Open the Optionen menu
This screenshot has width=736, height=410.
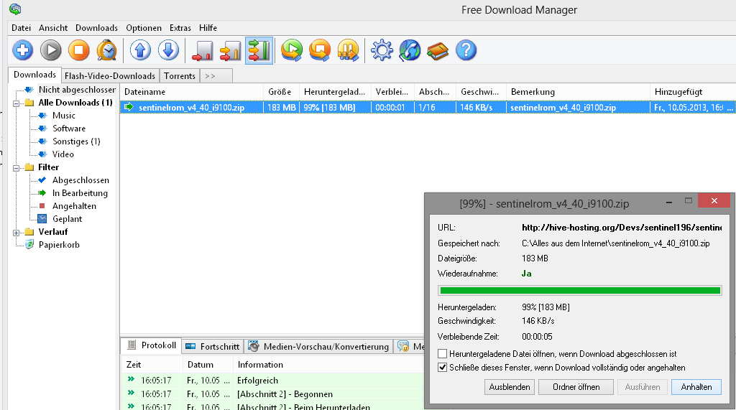tap(144, 28)
